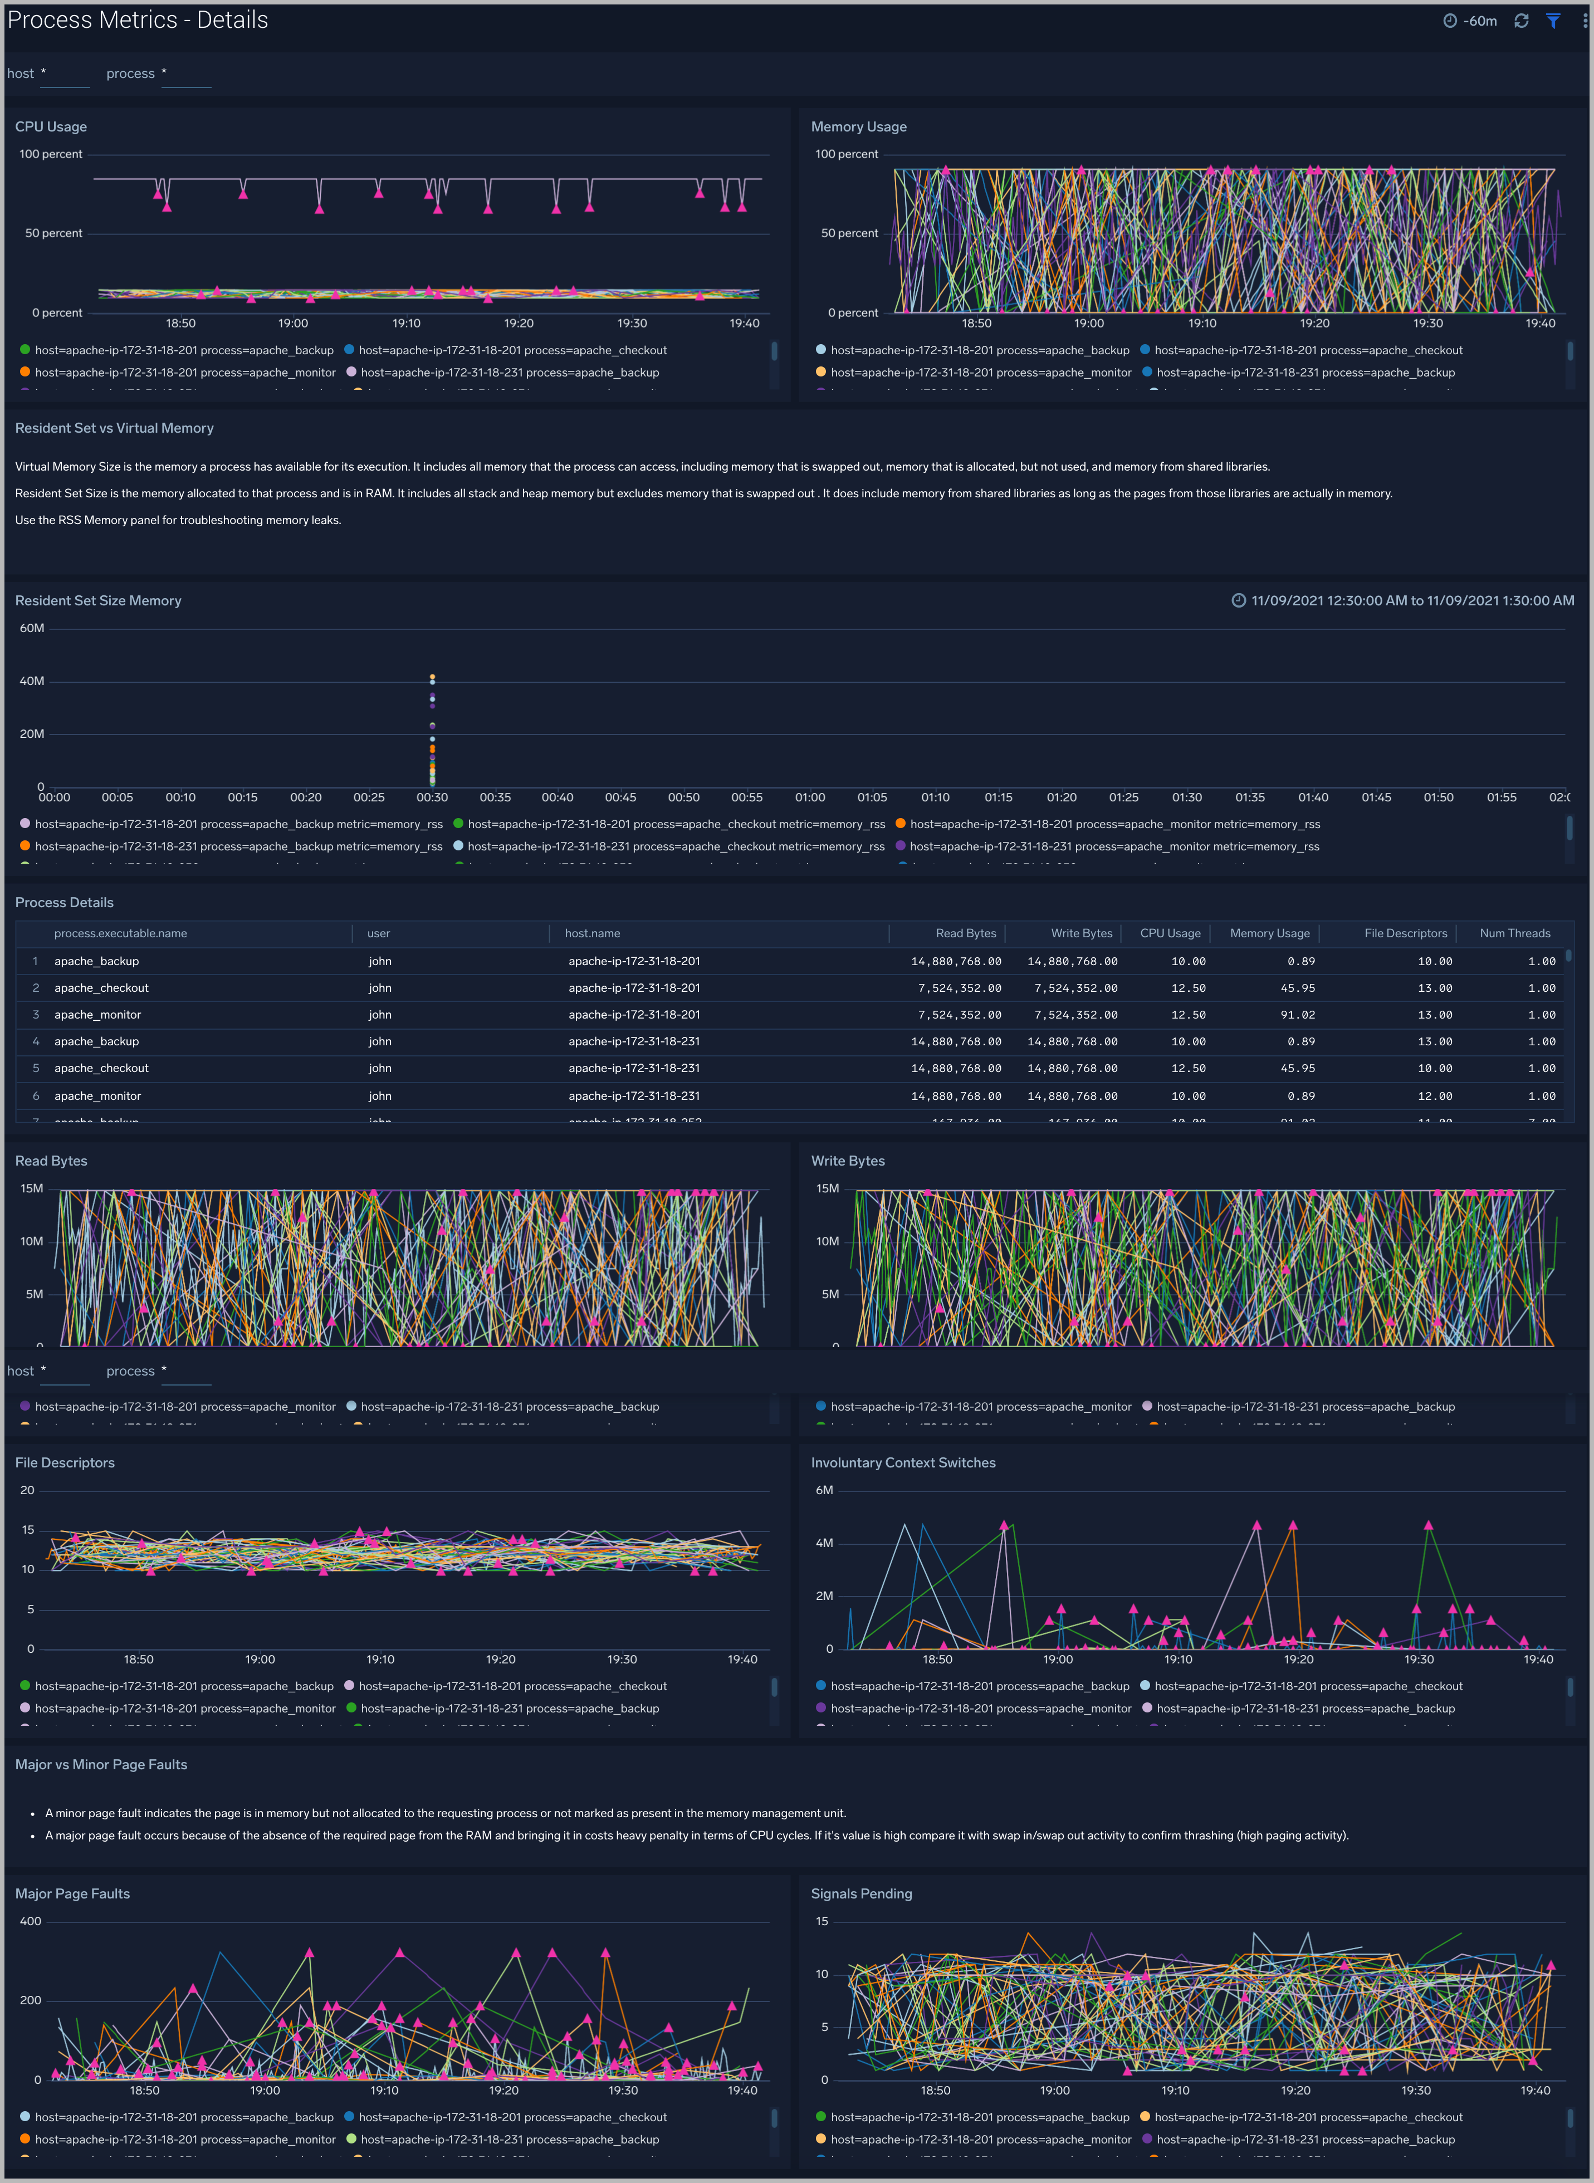Screen dimensions: 1594x2183
Task: Toggle apache_monitor series in File Descriptors legend
Action: pyautogui.click(x=183, y=1707)
